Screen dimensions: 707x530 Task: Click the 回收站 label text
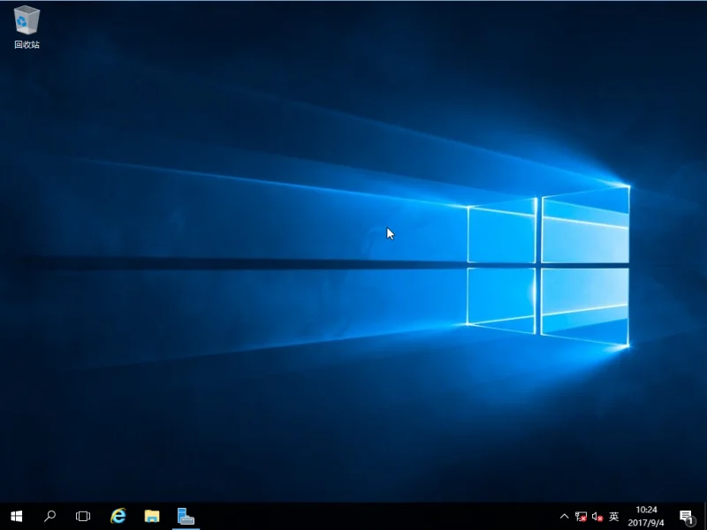[x=27, y=44]
